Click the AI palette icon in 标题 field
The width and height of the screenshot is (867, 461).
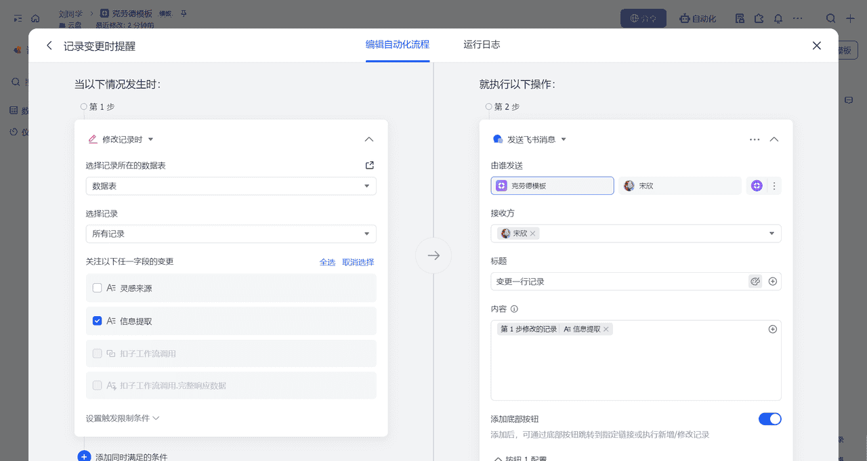[x=755, y=282]
